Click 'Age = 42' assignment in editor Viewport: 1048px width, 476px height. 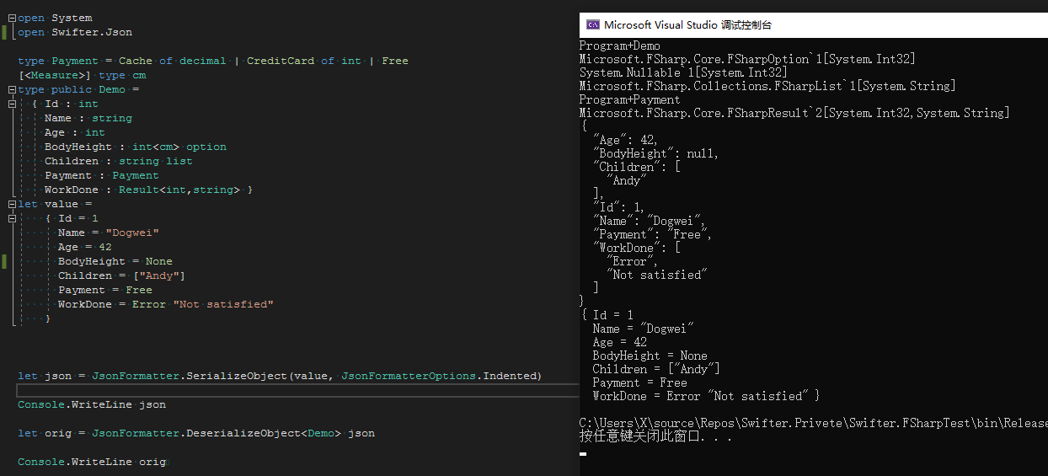coord(85,247)
